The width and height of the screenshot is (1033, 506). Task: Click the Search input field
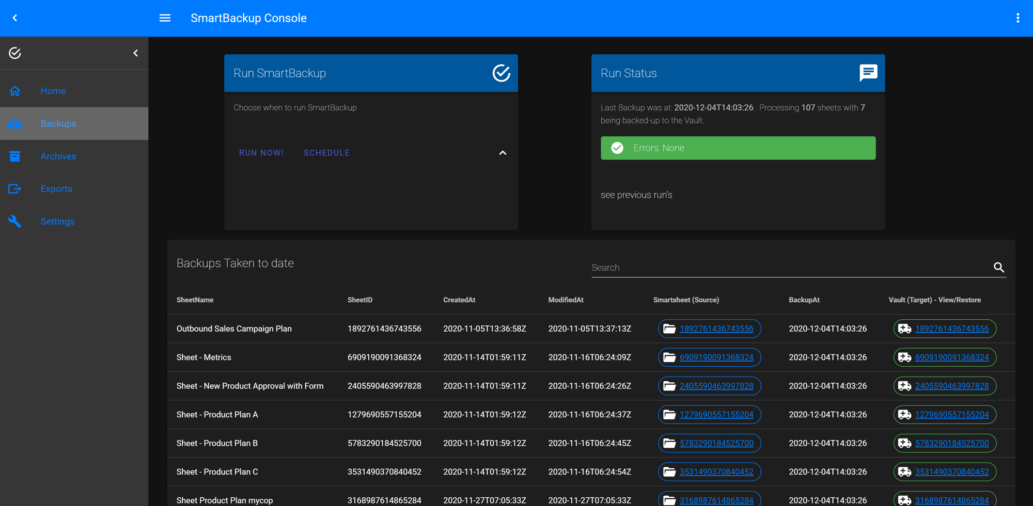(789, 268)
